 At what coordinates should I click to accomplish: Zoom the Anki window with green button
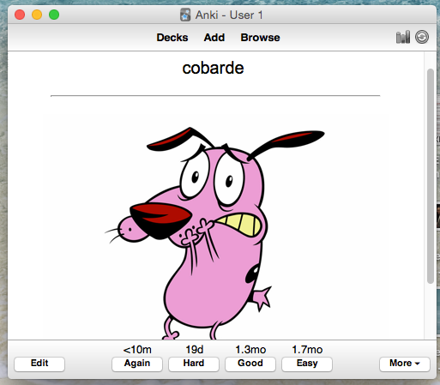54,15
